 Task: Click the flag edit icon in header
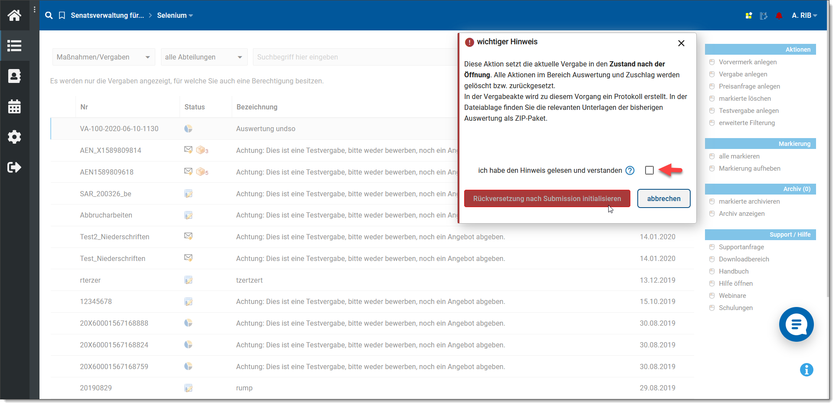tap(764, 16)
